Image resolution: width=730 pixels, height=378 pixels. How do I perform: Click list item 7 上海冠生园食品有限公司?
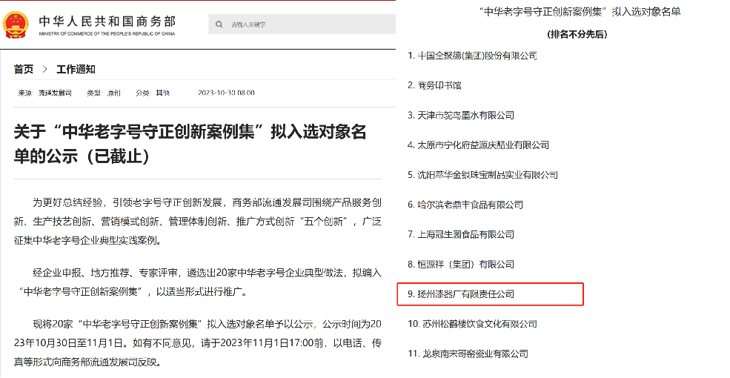pyautogui.click(x=461, y=235)
